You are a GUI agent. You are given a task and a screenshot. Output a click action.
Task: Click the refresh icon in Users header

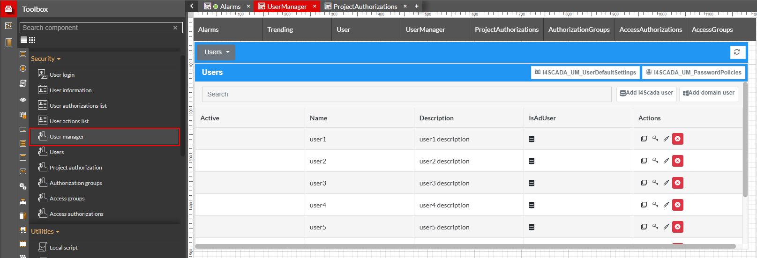point(737,52)
